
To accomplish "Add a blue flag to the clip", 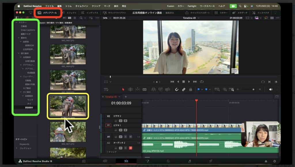I will pyautogui.click(x=198, y=89).
